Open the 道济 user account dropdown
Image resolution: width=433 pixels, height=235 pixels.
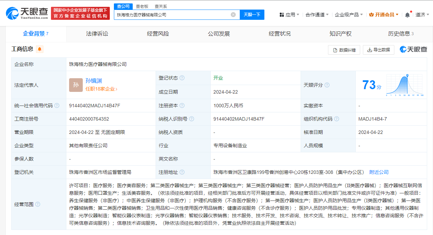pyautogui.click(x=422, y=15)
